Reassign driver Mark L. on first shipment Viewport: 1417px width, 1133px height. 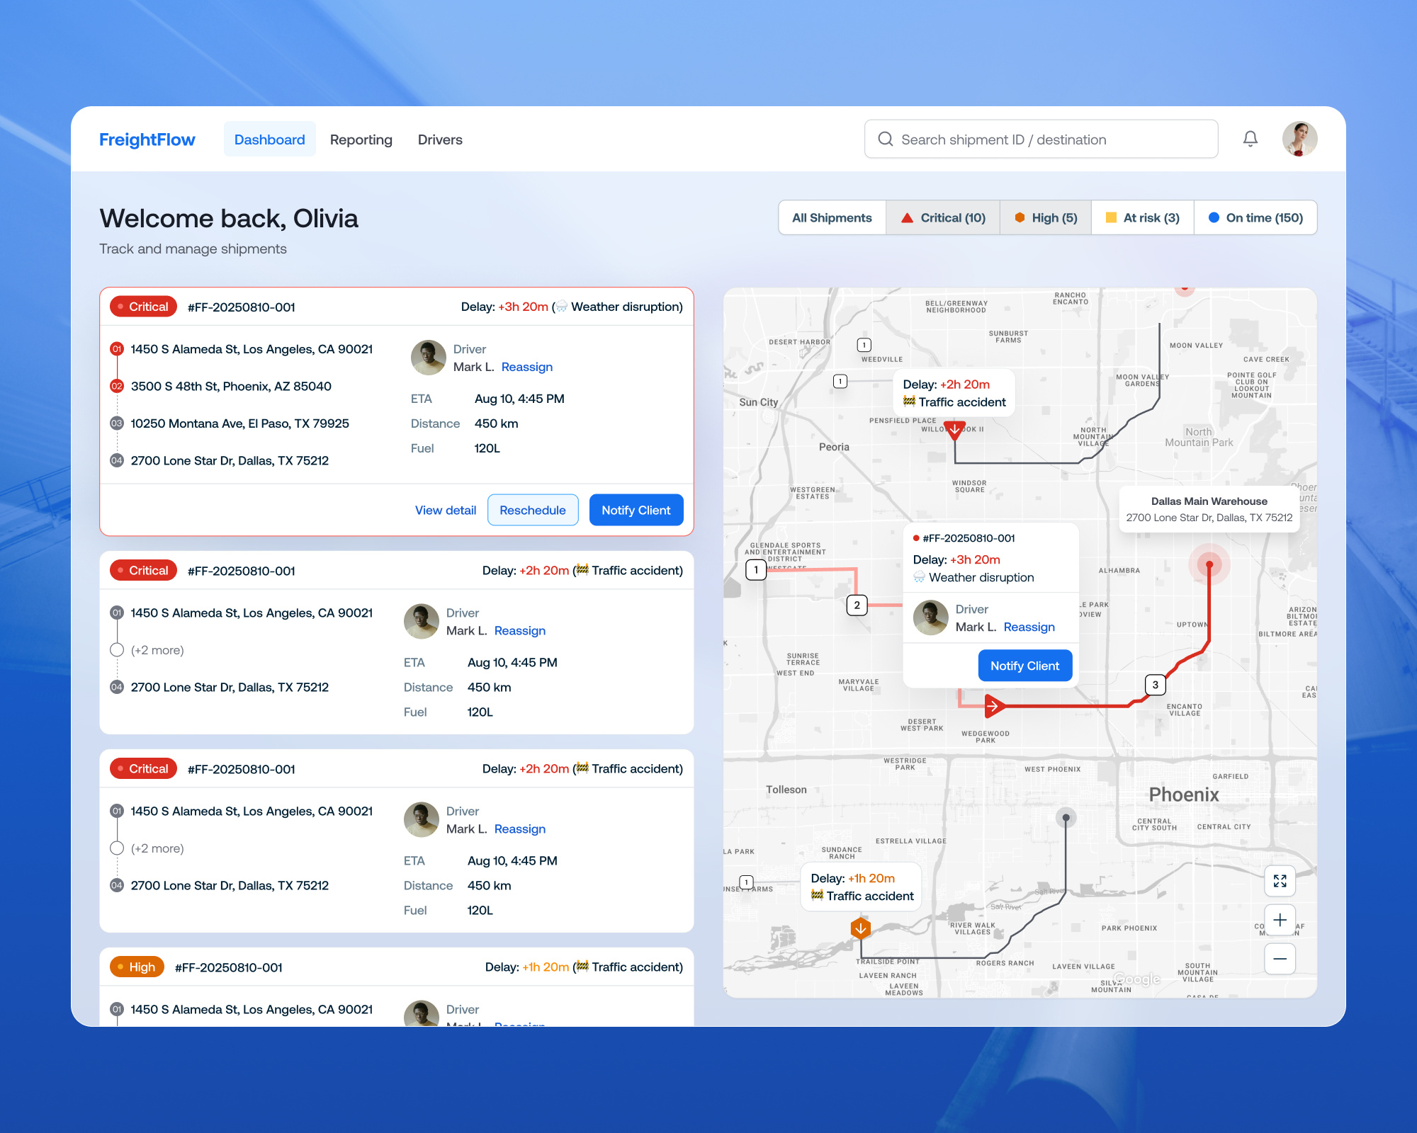pyautogui.click(x=526, y=367)
